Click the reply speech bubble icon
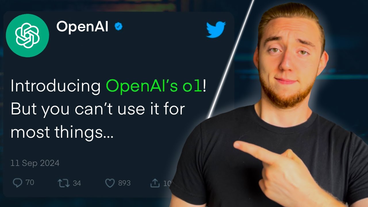 click(18, 183)
